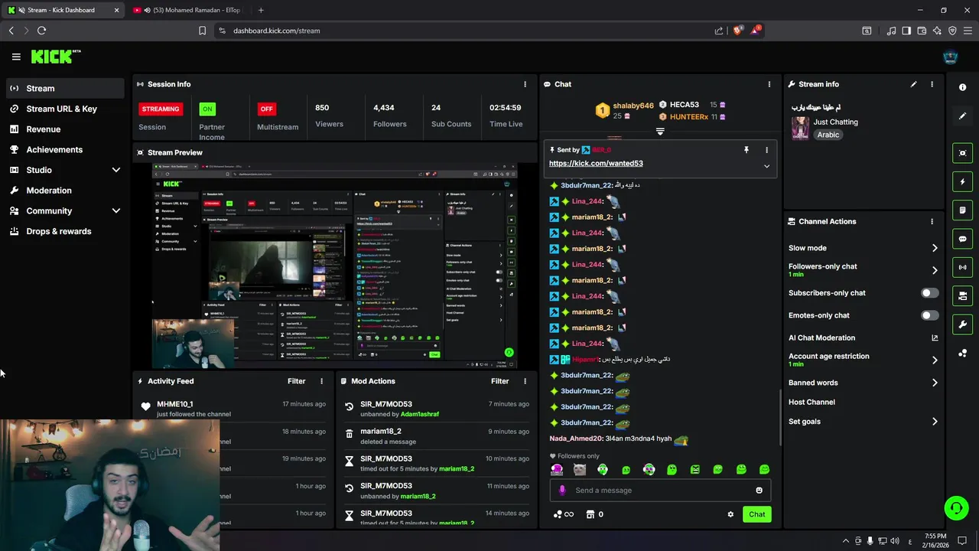
Task: Click the stream preview video thumbnail
Action: [x=335, y=266]
